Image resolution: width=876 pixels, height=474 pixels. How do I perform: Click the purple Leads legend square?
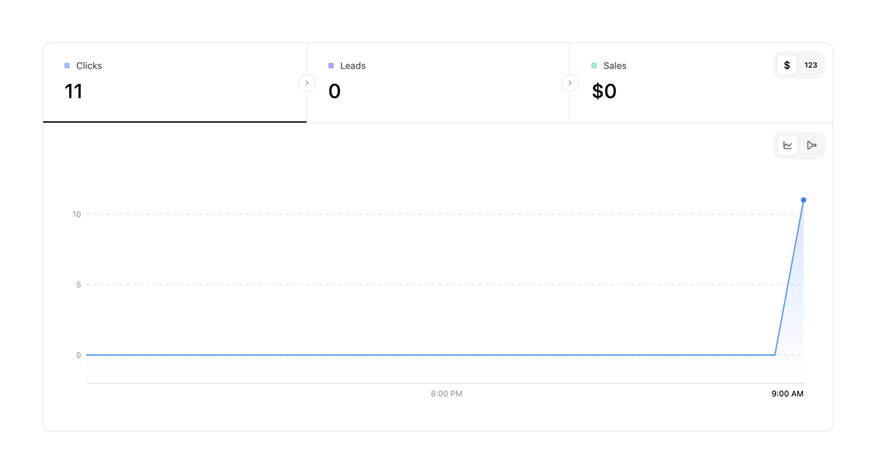coord(331,66)
